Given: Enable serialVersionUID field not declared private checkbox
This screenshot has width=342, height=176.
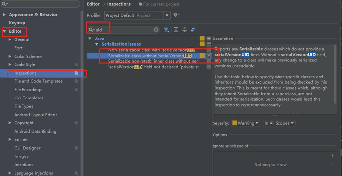Looking at the screenshot, I should [x=209, y=67].
